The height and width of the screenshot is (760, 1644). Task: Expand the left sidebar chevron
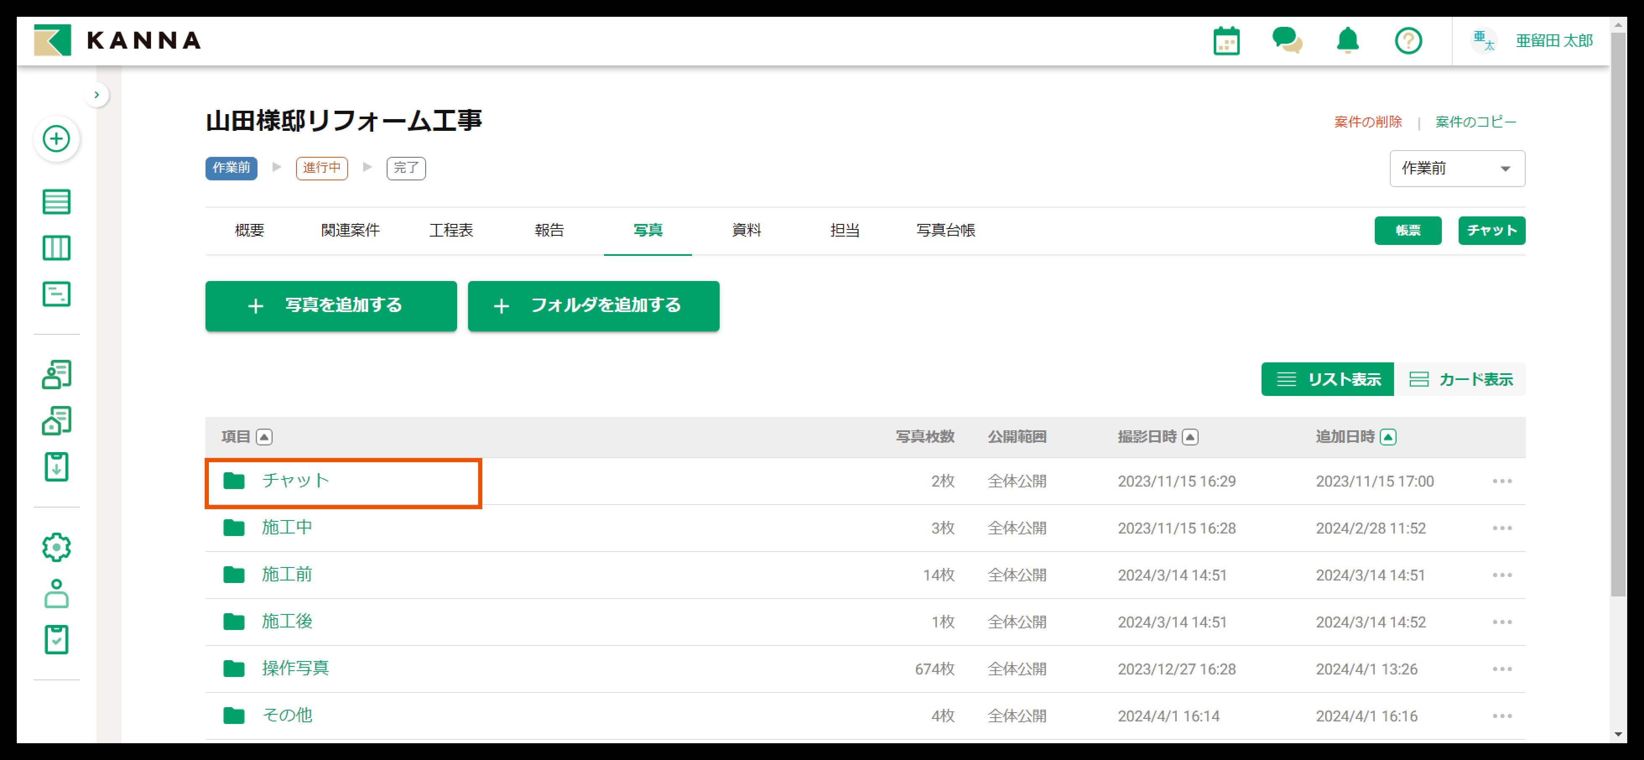(x=96, y=95)
